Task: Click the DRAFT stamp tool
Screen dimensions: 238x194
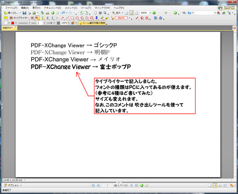Action: [x=121, y=18]
